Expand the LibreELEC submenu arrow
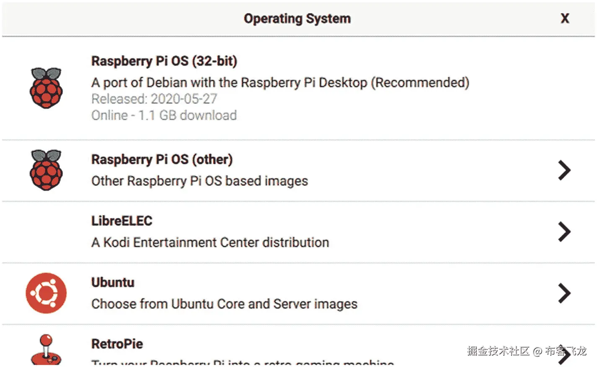Image resolution: width=597 pixels, height=367 pixels. click(564, 232)
